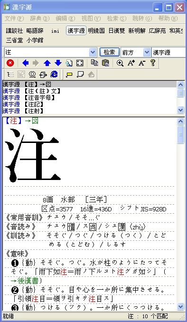
Task: Open the 编辑(E) menu
Action: tap(65, 19)
